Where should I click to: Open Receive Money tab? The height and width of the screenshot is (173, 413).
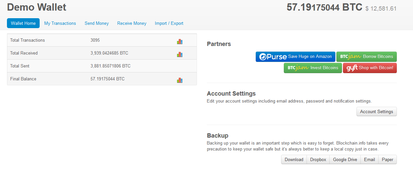132,23
